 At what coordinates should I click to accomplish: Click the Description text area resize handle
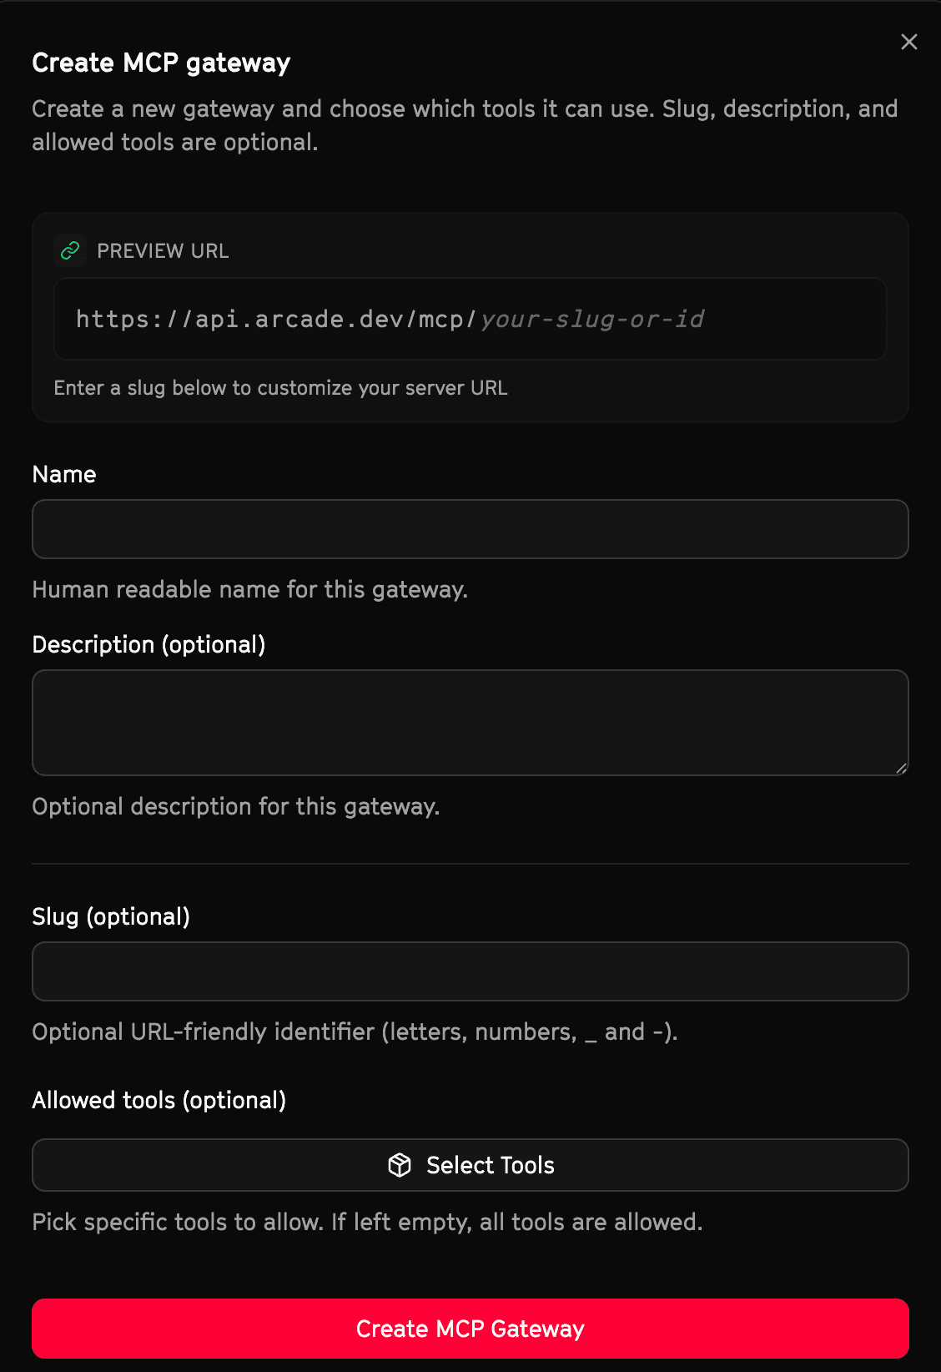(x=901, y=769)
